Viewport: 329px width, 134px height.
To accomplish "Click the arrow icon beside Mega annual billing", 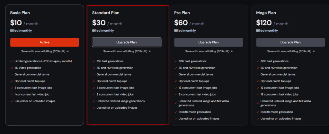I will pos(314,51).
